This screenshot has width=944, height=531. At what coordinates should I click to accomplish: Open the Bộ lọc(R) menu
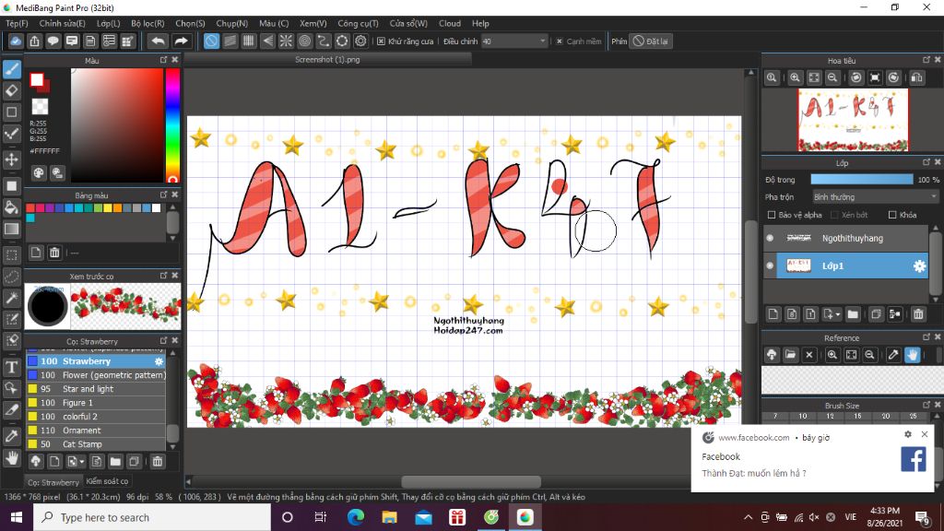[147, 23]
